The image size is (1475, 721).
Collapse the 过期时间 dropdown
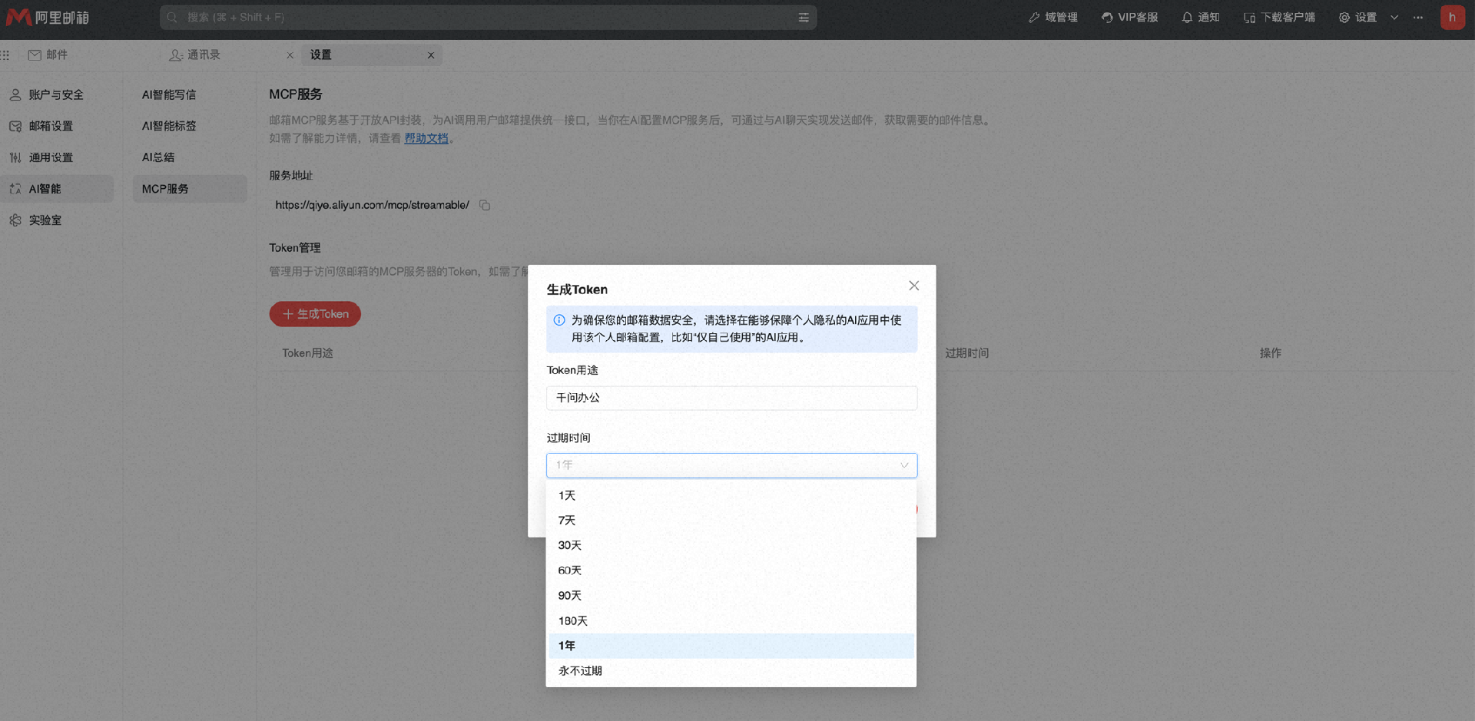point(731,465)
